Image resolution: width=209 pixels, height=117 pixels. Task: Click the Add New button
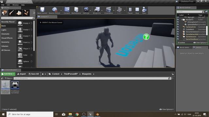(x=8, y=74)
